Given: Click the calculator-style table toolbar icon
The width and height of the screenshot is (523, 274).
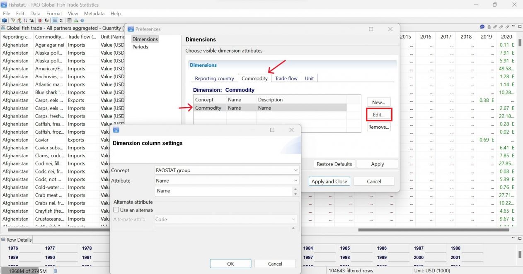Looking at the screenshot, I should [x=69, y=20].
